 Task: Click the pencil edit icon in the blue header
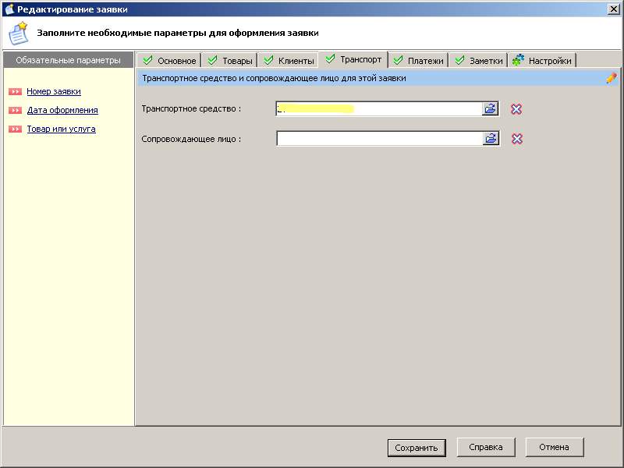611,78
